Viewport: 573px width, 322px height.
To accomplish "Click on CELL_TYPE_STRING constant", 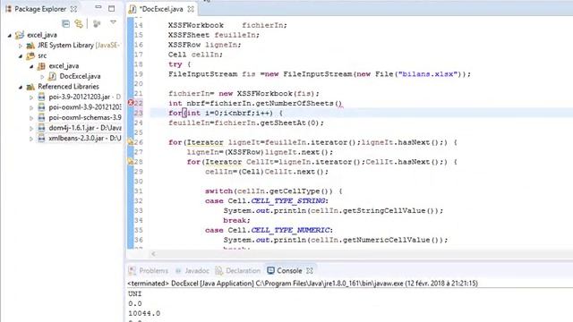I will (x=288, y=200).
